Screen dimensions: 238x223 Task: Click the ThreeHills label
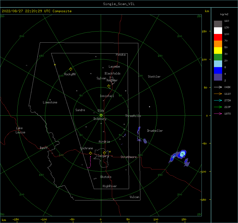[133, 116]
